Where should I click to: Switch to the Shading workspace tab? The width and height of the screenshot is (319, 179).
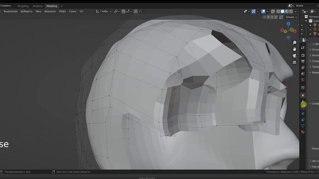point(38,6)
